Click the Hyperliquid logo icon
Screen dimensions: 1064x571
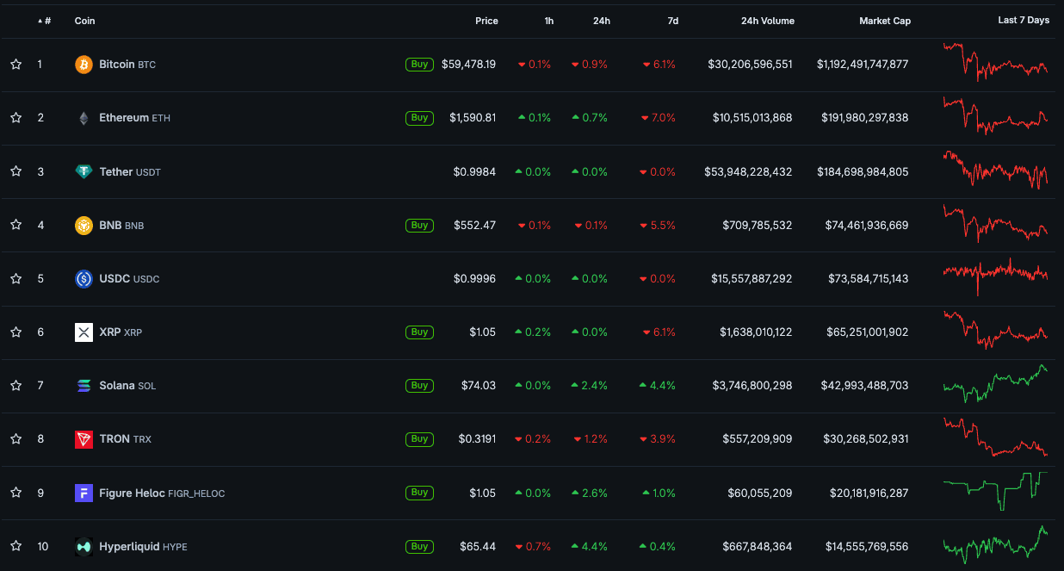pos(84,546)
